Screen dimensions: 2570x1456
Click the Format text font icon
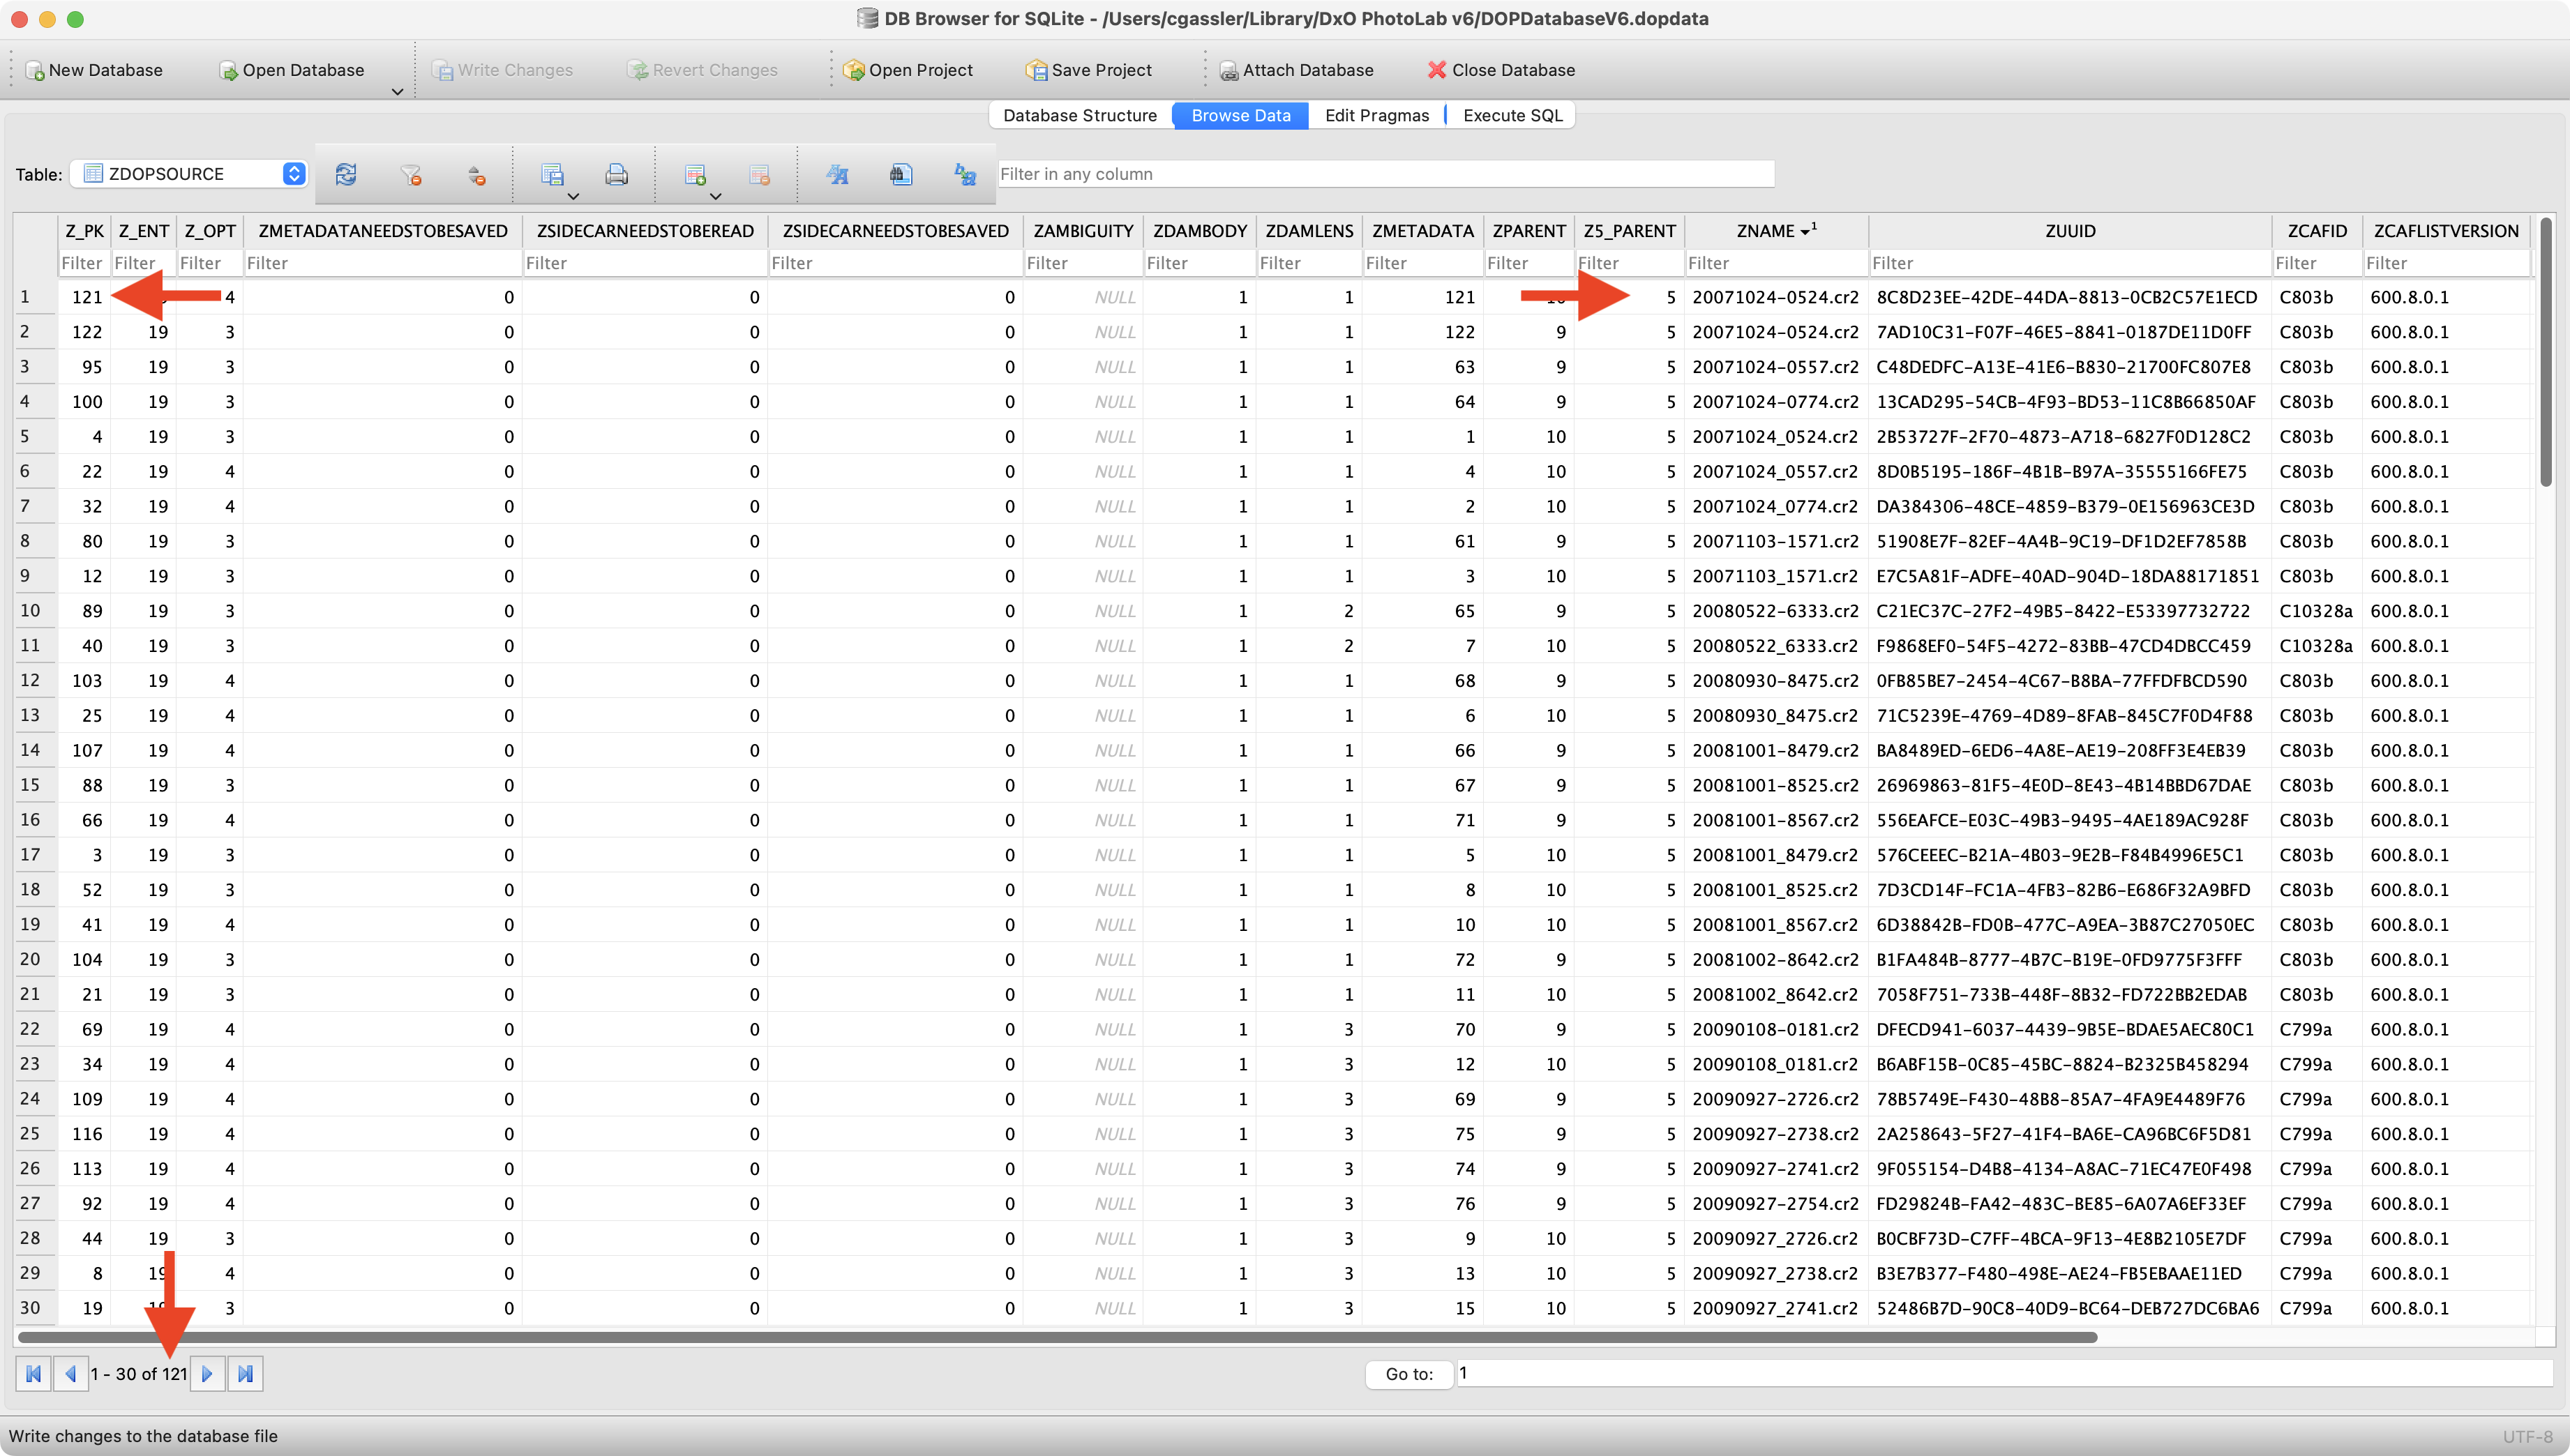[837, 175]
